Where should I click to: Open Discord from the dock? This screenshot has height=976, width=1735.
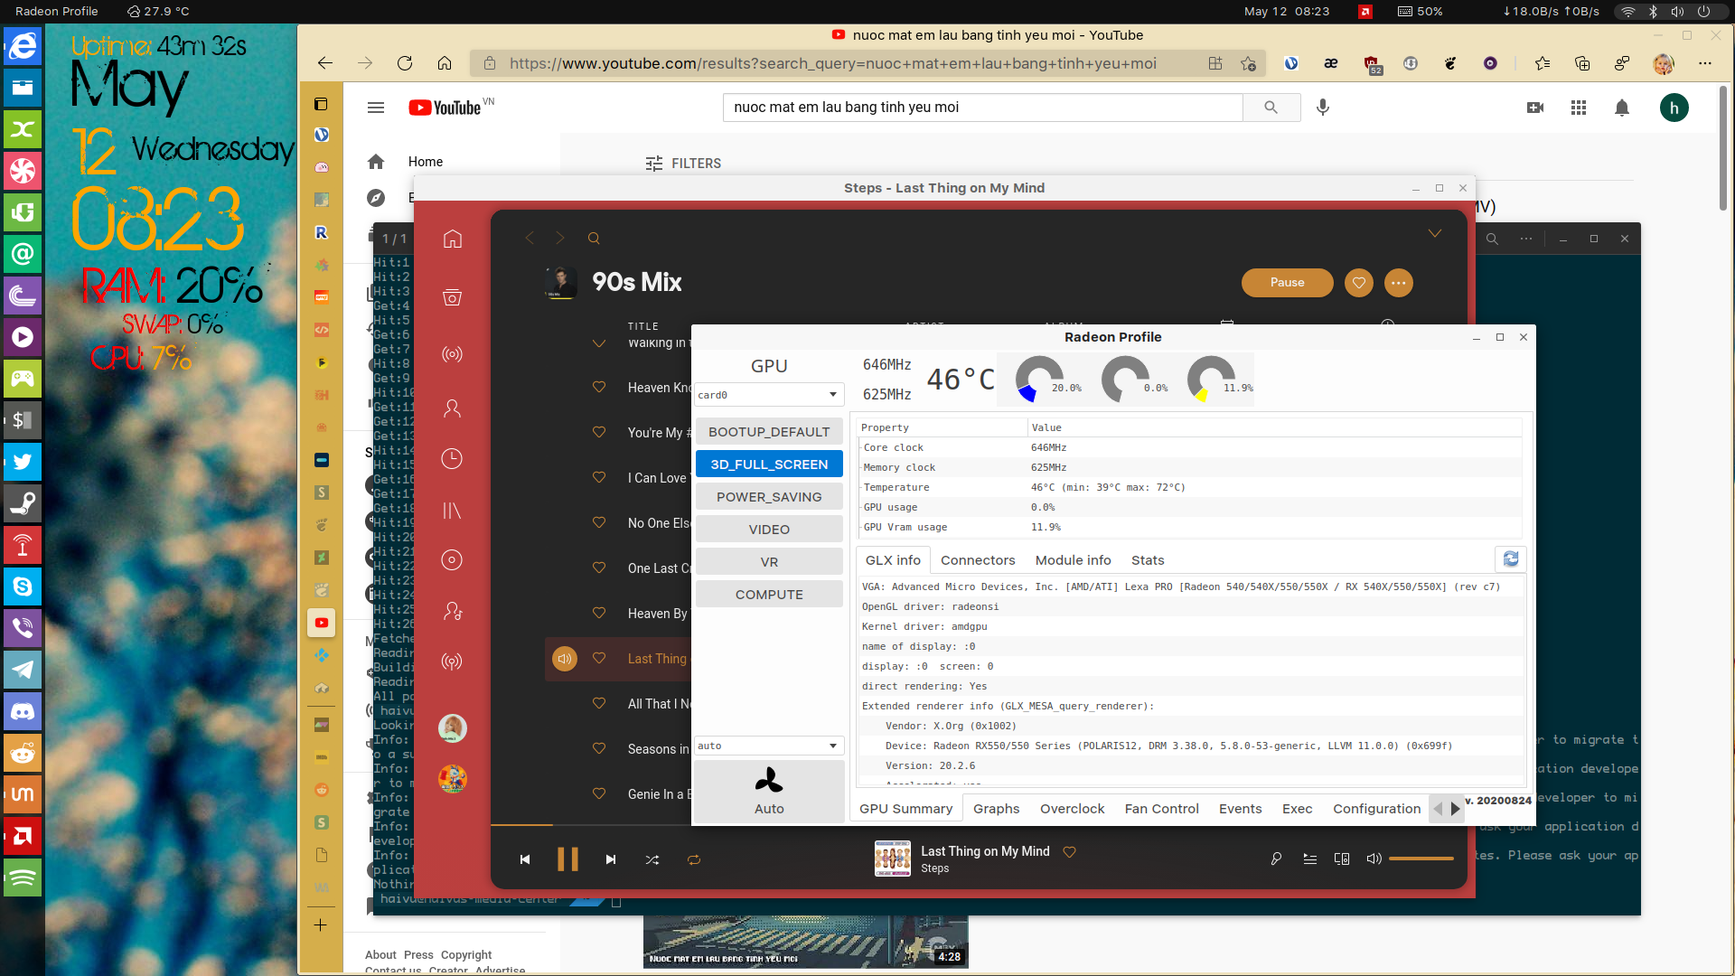(23, 711)
